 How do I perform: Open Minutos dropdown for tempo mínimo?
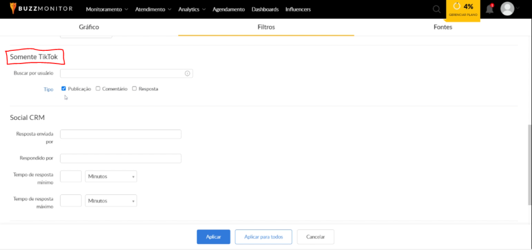point(111,176)
